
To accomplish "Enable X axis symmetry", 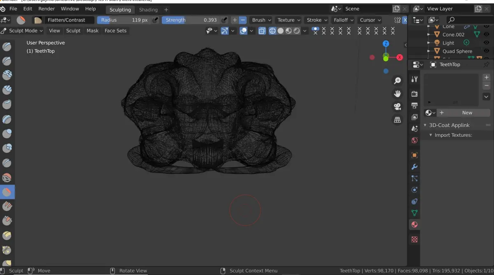I will [x=405, y=20].
